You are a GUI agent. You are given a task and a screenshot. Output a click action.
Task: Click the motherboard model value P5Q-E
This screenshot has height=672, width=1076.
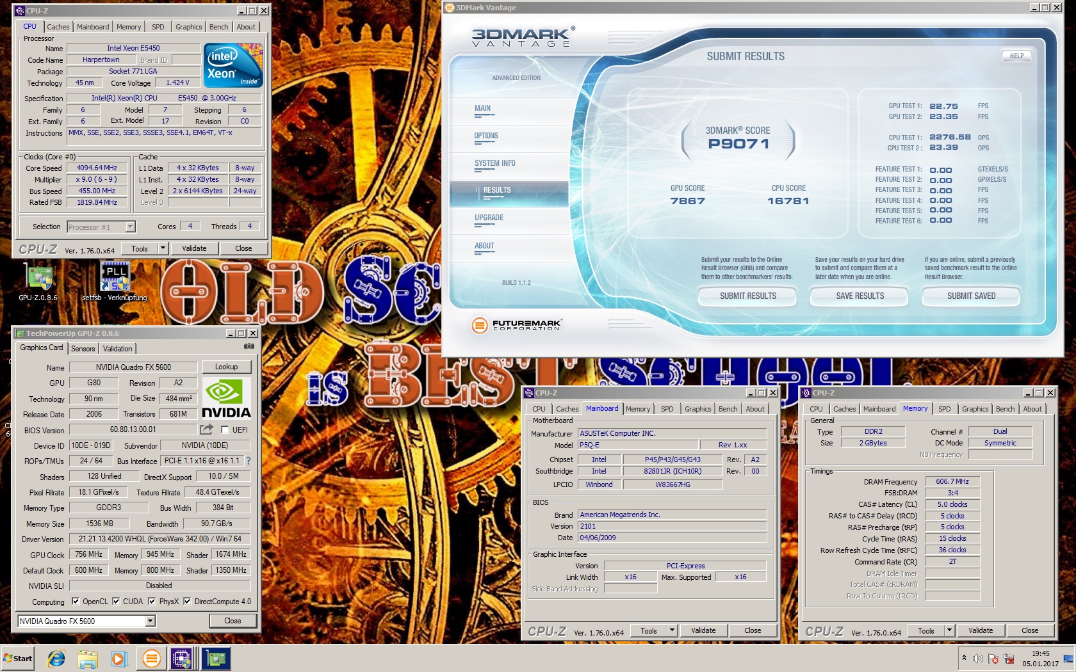coord(637,445)
